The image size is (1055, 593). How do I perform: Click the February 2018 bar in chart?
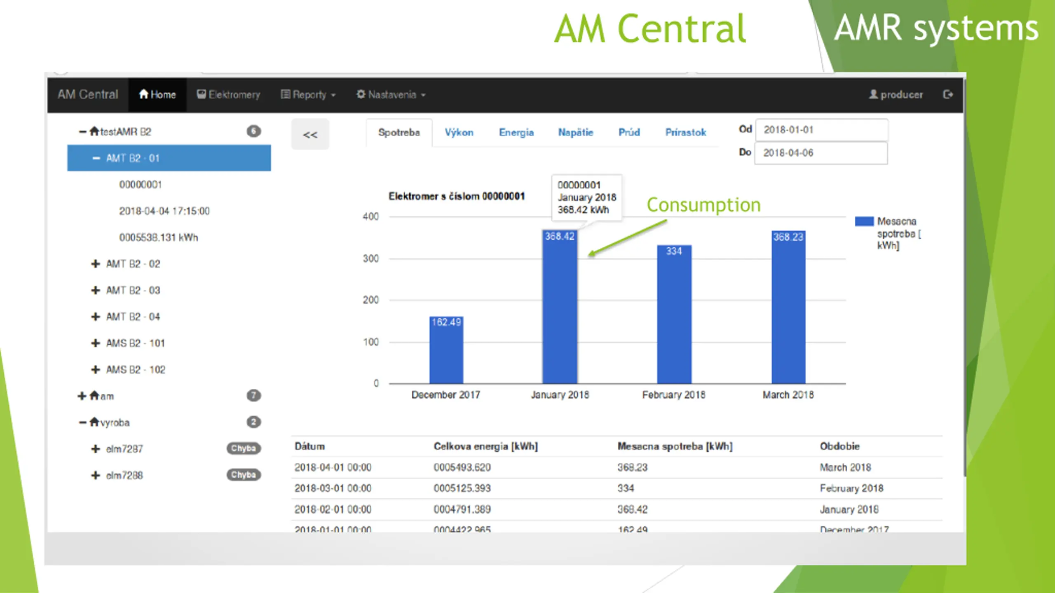[674, 315]
